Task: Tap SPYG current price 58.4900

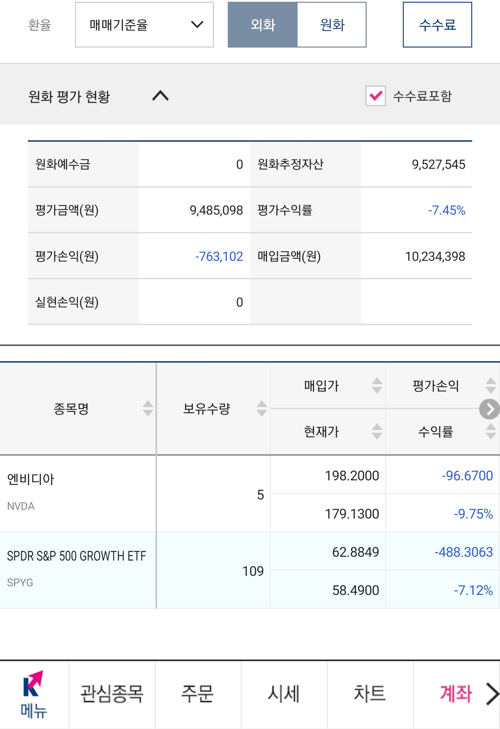Action: click(x=356, y=590)
